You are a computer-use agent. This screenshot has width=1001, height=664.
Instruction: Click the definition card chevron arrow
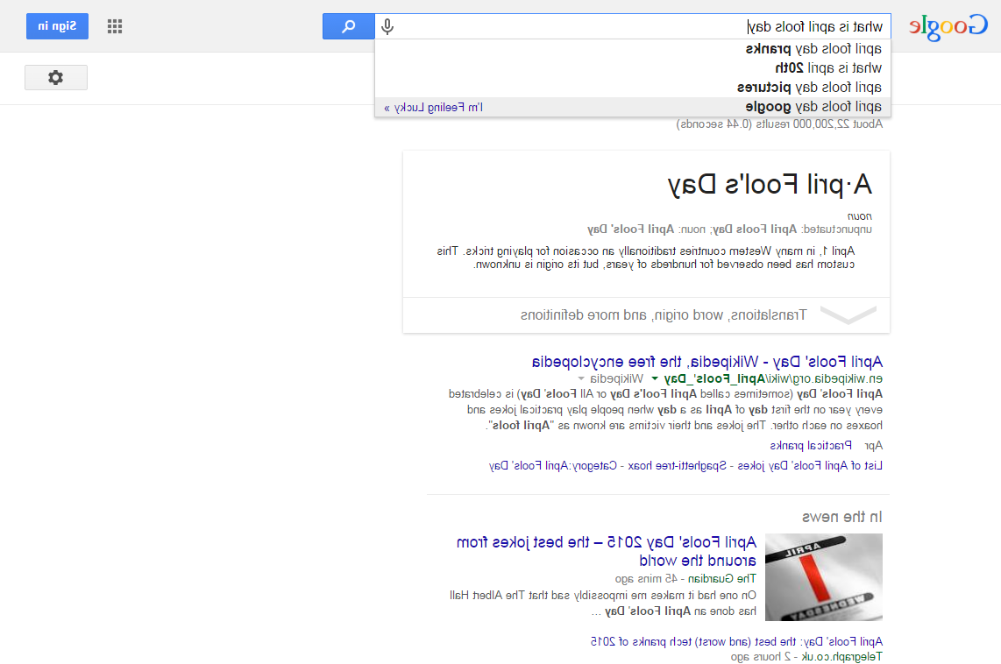(848, 315)
